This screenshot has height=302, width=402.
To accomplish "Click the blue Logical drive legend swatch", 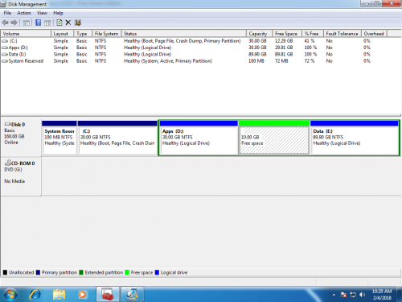I will click(x=157, y=272).
